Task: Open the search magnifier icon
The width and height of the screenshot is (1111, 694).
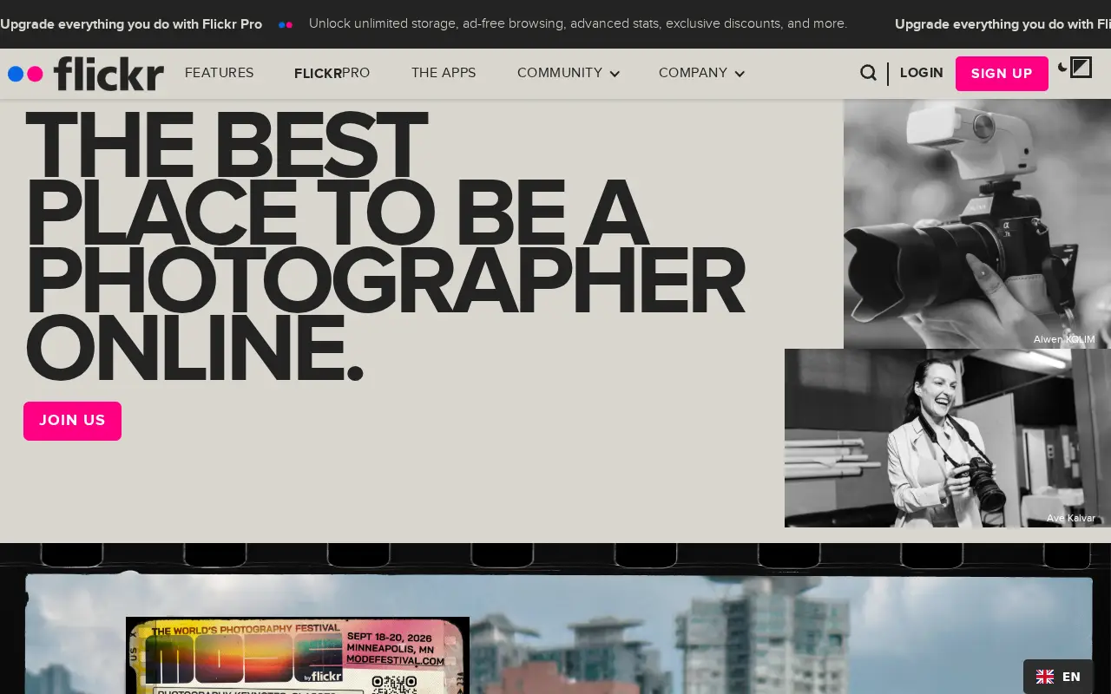Action: tap(868, 73)
